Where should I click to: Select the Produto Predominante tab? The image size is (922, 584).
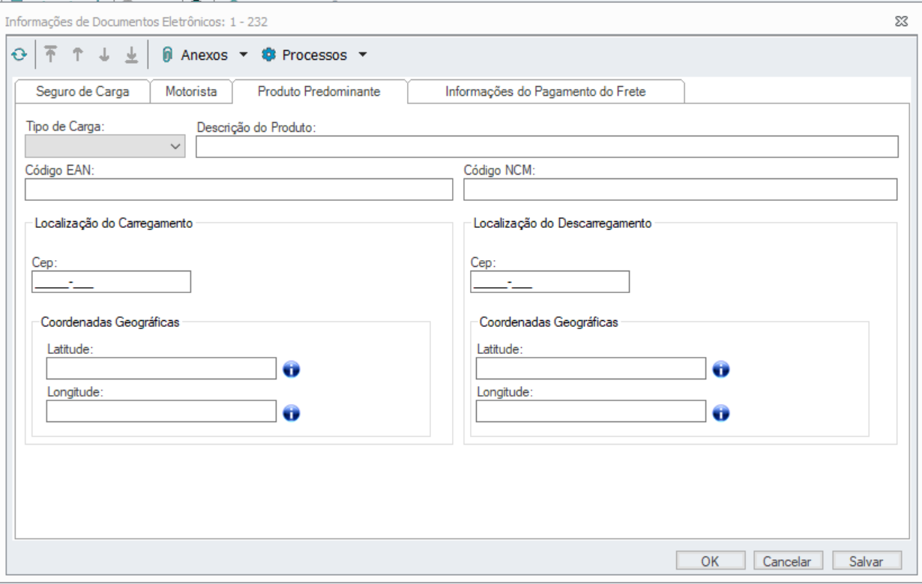319,91
